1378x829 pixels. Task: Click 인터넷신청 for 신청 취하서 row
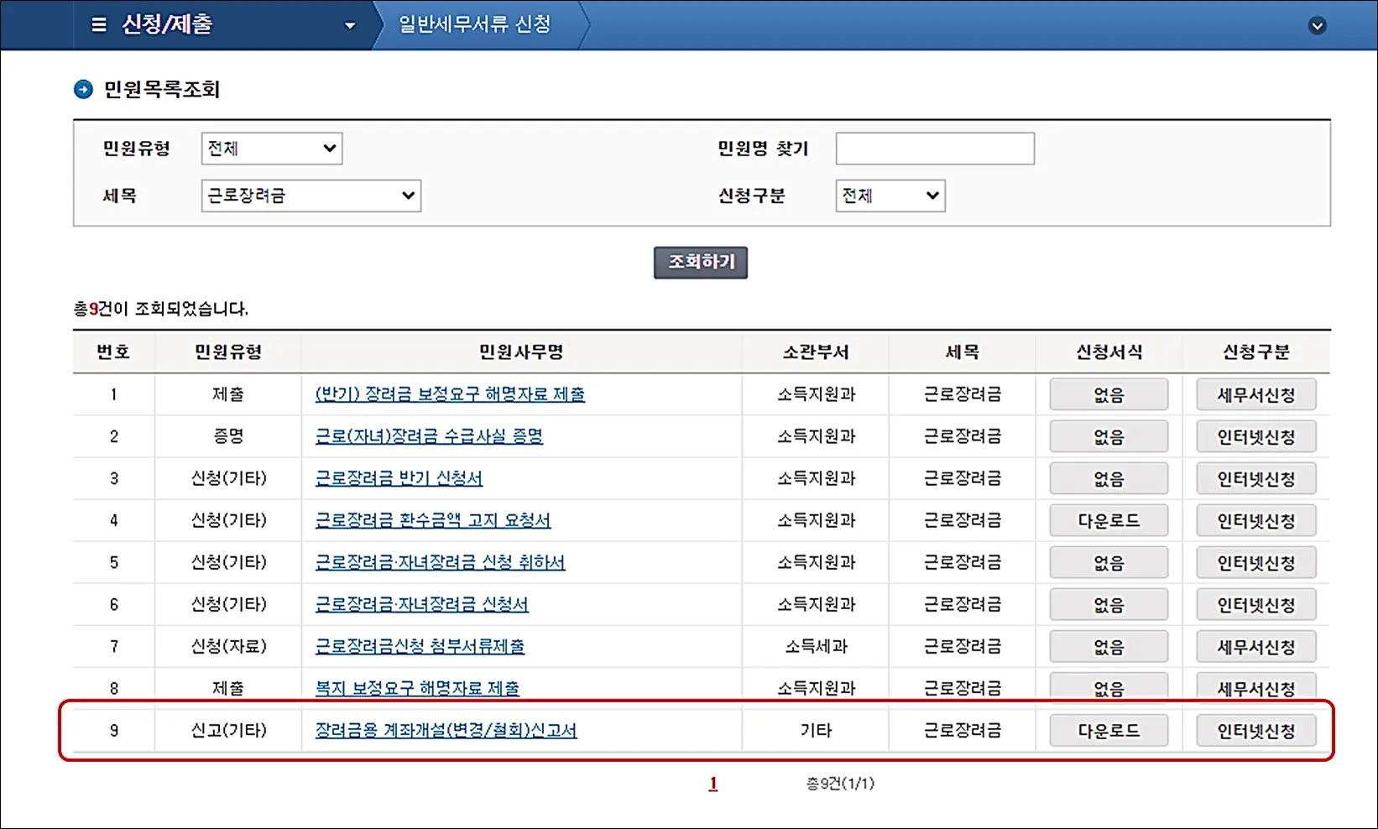[1256, 562]
